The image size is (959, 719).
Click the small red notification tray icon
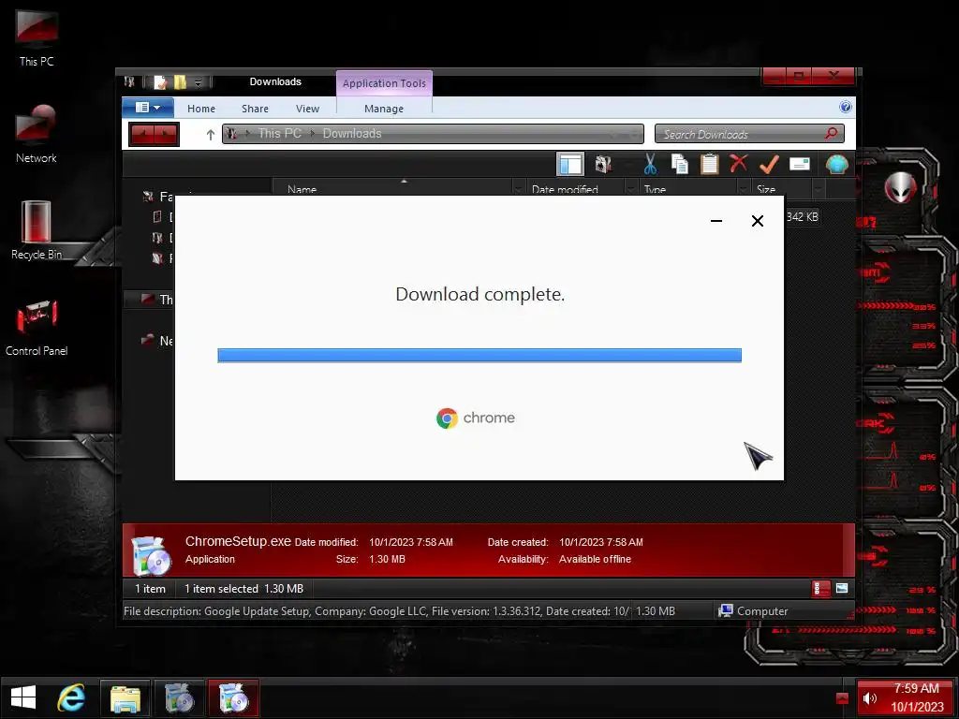pyautogui.click(x=842, y=698)
